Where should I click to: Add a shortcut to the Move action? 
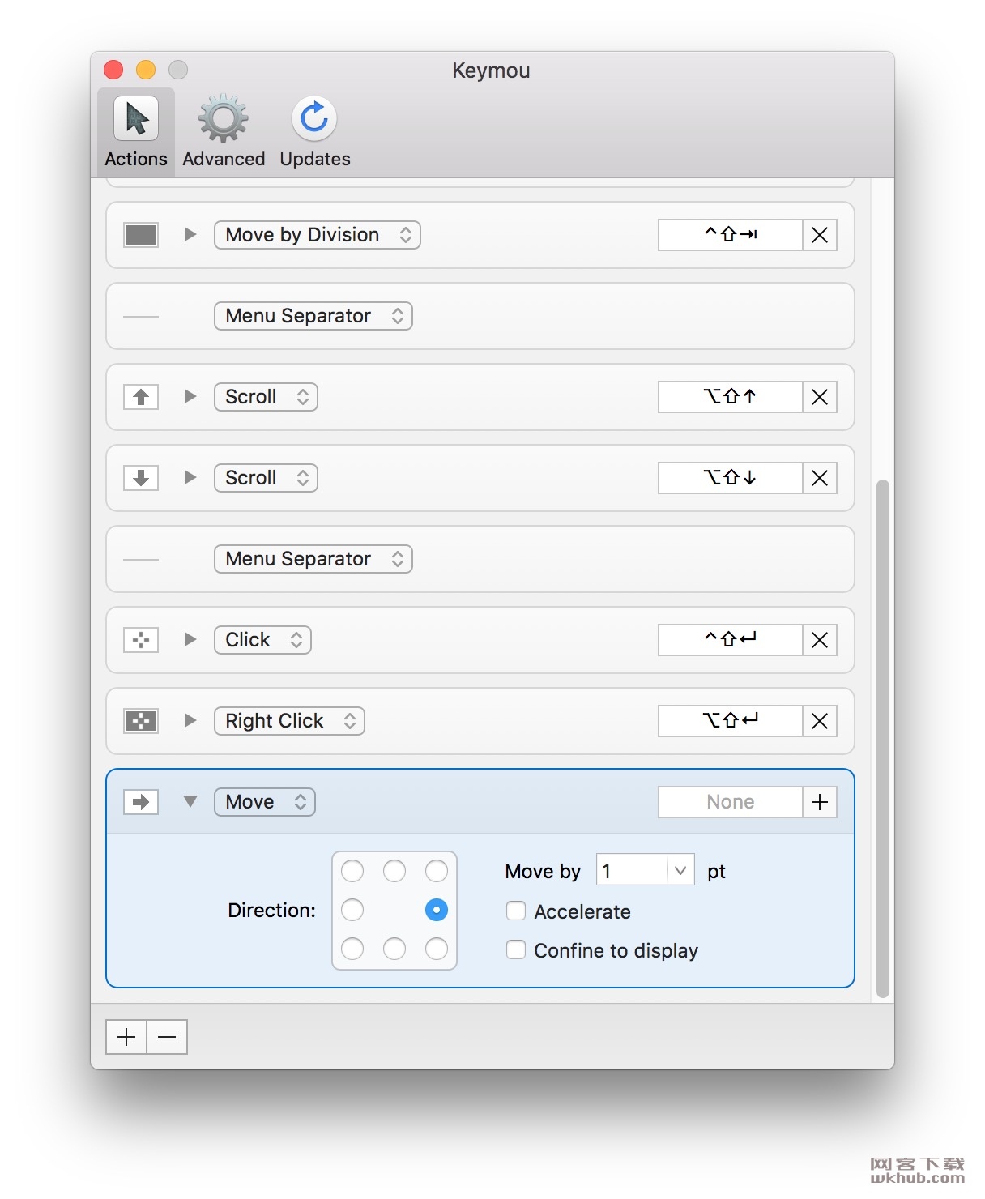click(820, 802)
